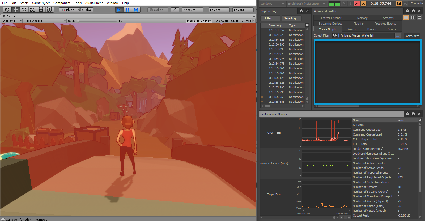Image resolution: width=425 pixels, height=221 pixels.
Task: Click the red Start Capture icon
Action: pyautogui.click(x=357, y=4)
